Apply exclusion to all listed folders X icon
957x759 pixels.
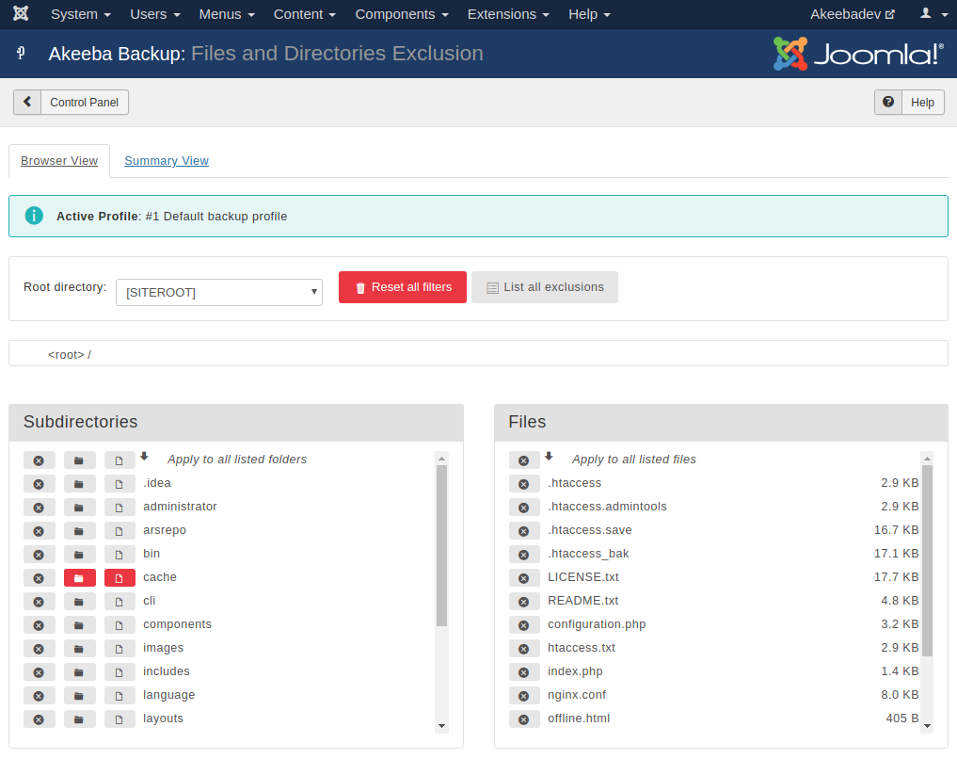[x=40, y=460]
